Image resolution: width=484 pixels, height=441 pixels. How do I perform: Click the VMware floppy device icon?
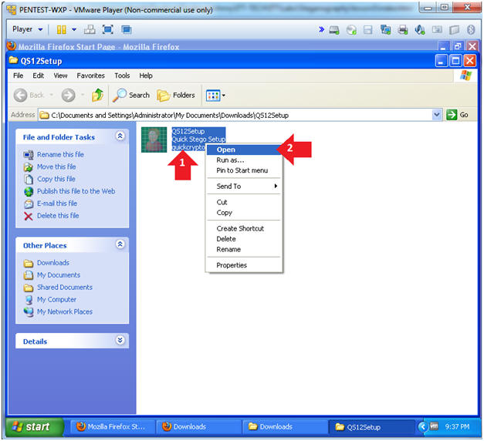pos(368,30)
